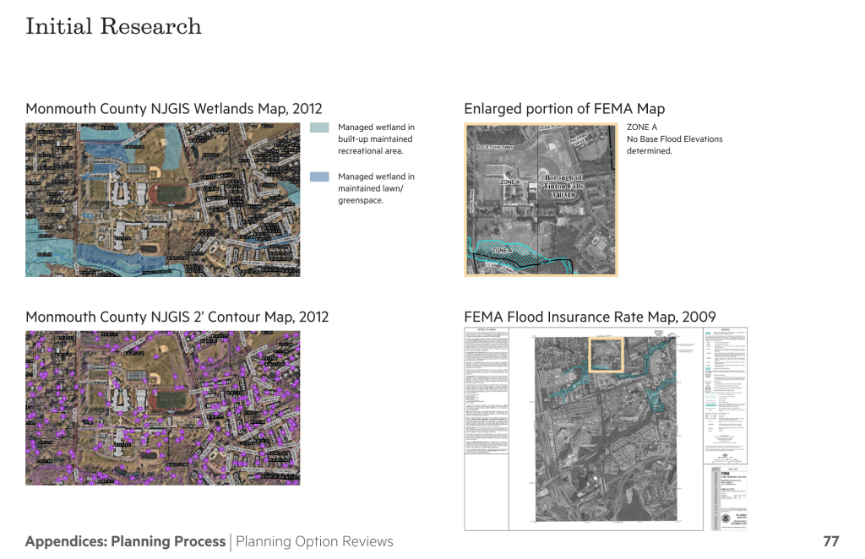
Task: Click the legend panel right of FEMA Rate Map
Action: coord(725,393)
